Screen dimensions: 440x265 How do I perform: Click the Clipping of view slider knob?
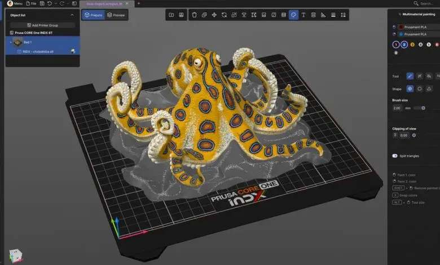[x=414, y=135]
